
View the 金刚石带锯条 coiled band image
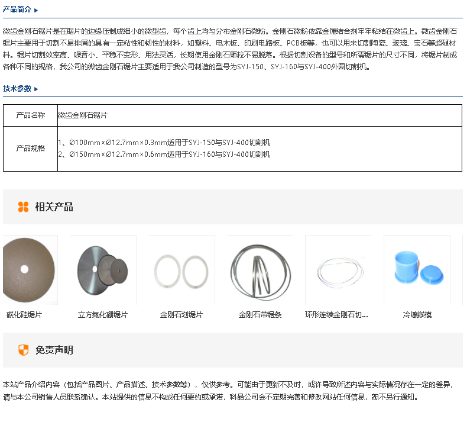(260, 270)
